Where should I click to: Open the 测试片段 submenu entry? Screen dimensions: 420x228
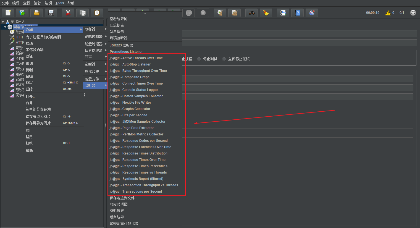pyautogui.click(x=95, y=72)
